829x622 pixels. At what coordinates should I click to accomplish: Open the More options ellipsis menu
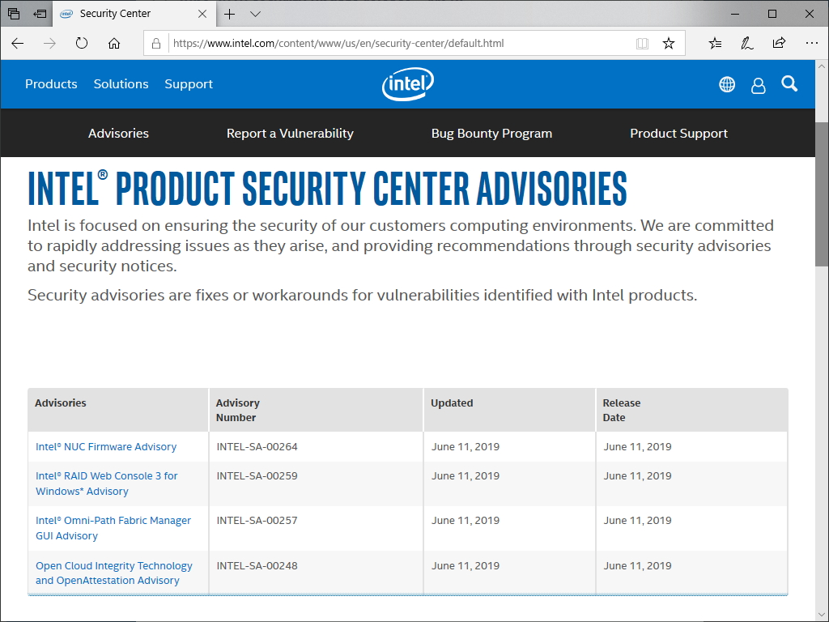coord(812,43)
